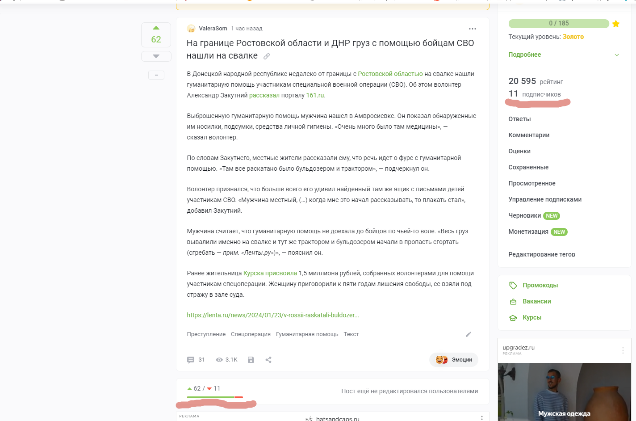Click the 'Пост ещё не редактировался пользователями' note
636x421 pixels.
click(x=410, y=391)
